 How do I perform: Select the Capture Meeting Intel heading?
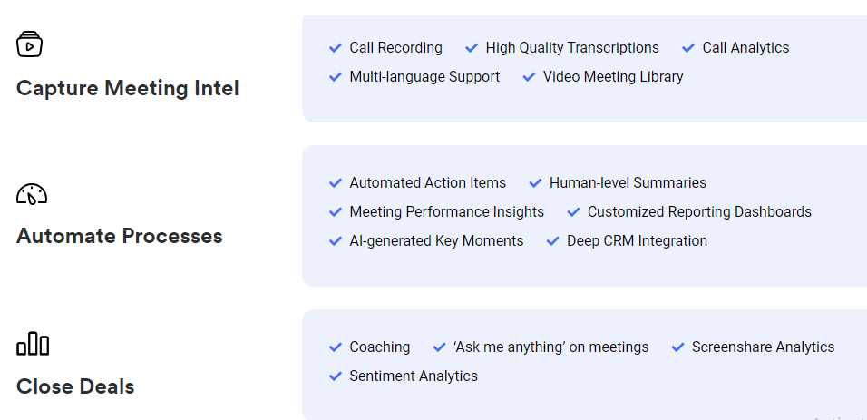(128, 88)
